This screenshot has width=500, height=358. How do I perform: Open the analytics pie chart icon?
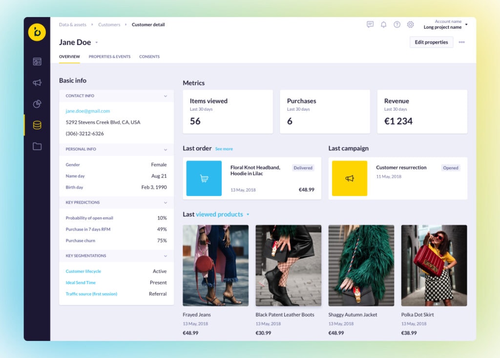click(x=37, y=104)
